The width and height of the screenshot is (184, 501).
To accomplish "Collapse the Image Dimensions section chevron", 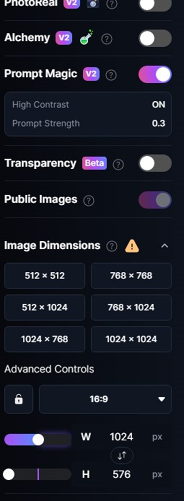I will click(165, 246).
